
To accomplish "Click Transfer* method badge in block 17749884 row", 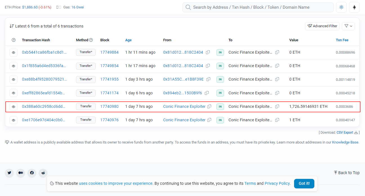I will point(86,52).
